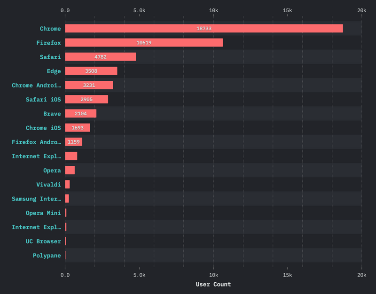Select the UC Browser label
Screen dimensions: 376x294
[43, 241]
